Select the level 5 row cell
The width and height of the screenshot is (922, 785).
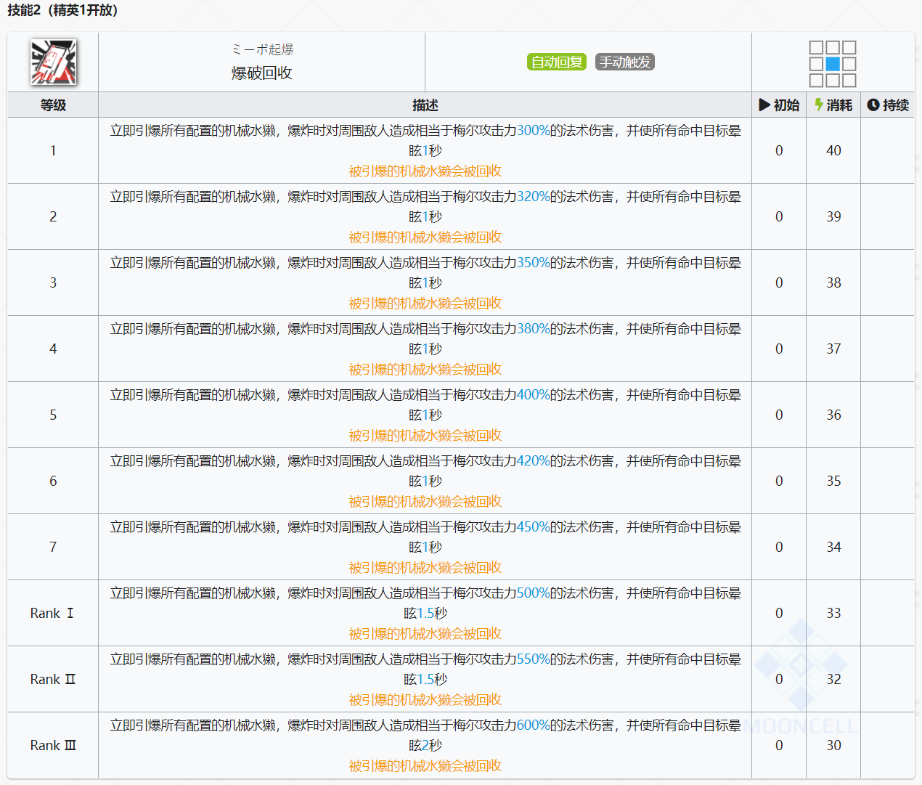tap(53, 415)
